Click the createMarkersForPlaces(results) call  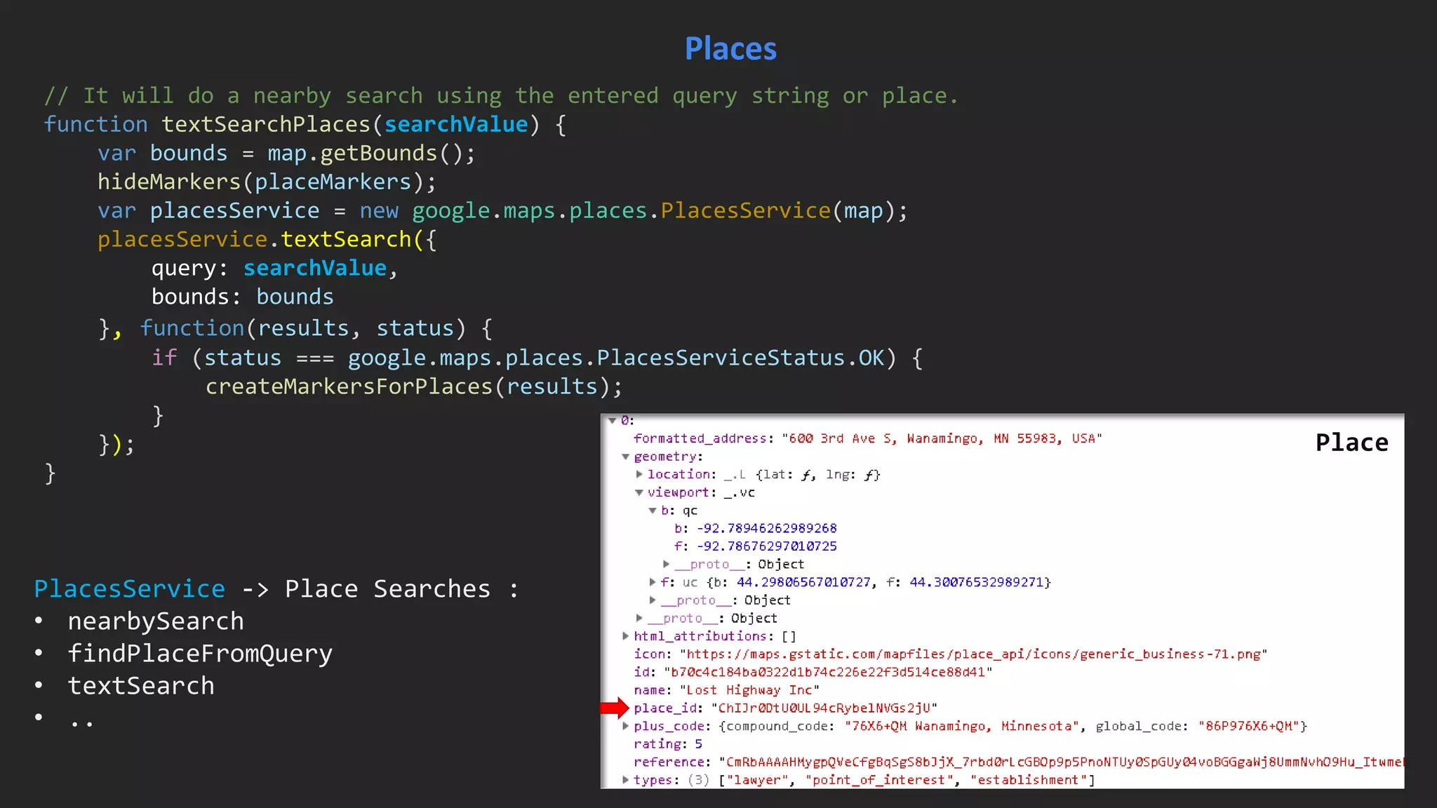[414, 387]
